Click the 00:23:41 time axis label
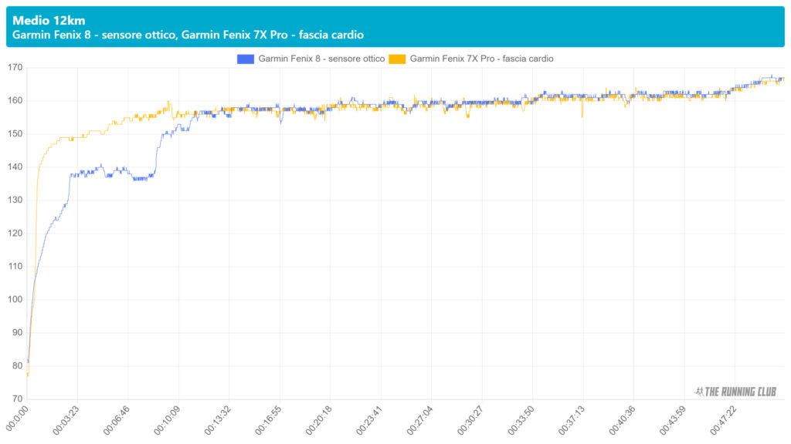 [369, 420]
